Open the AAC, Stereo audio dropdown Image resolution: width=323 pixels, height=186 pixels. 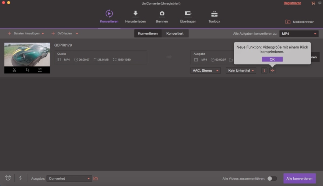point(205,71)
